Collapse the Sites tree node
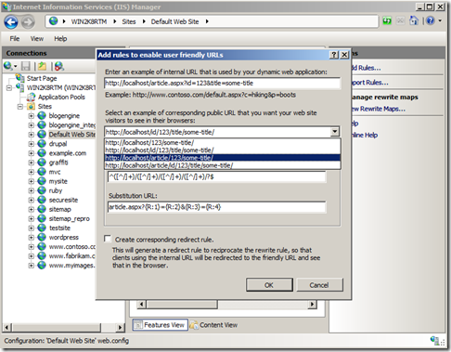The height and width of the screenshot is (352, 451). [20, 107]
